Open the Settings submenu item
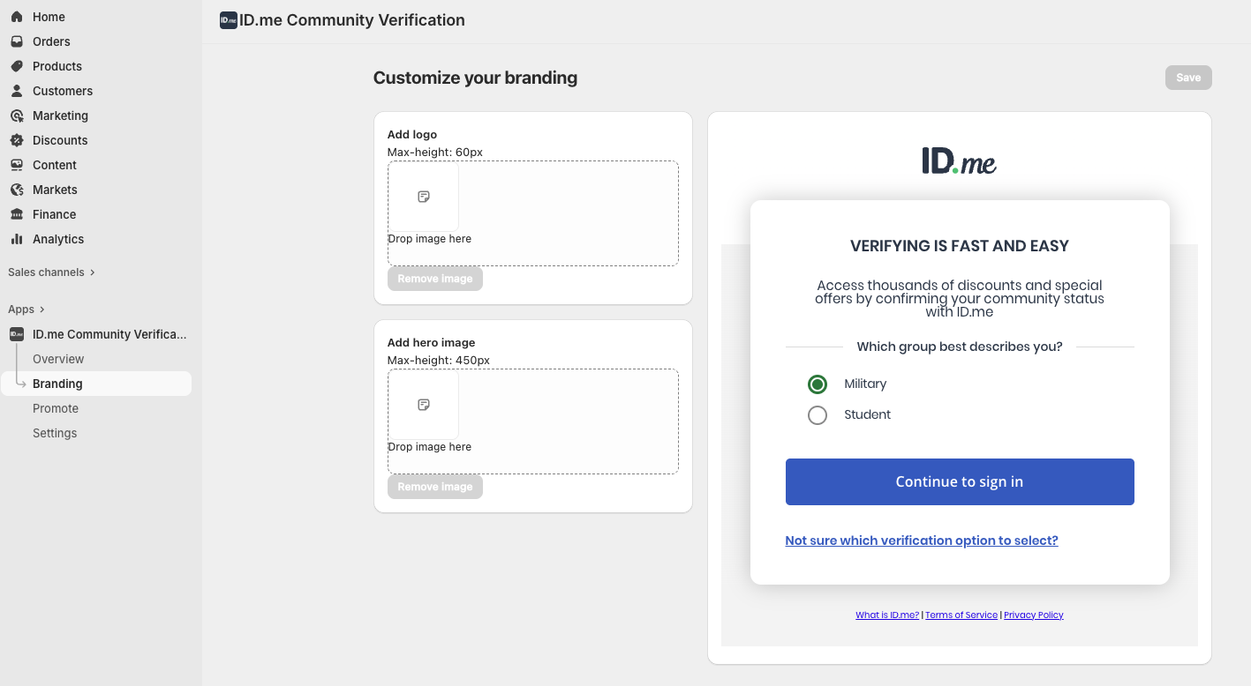This screenshot has height=686, width=1251. 55,433
